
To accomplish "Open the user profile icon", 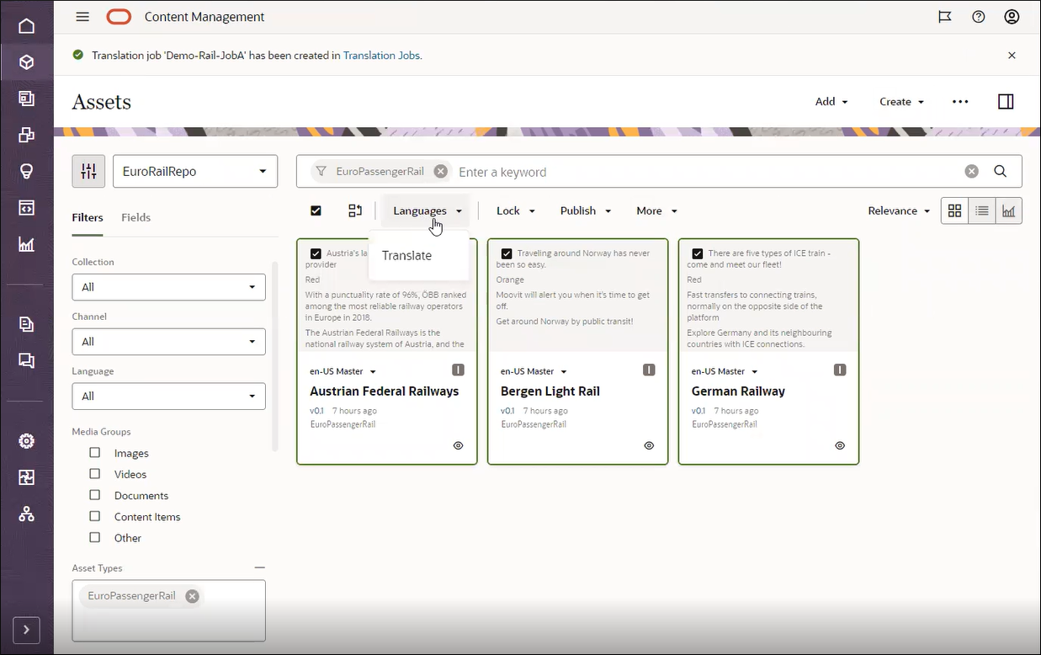I will 1012,17.
